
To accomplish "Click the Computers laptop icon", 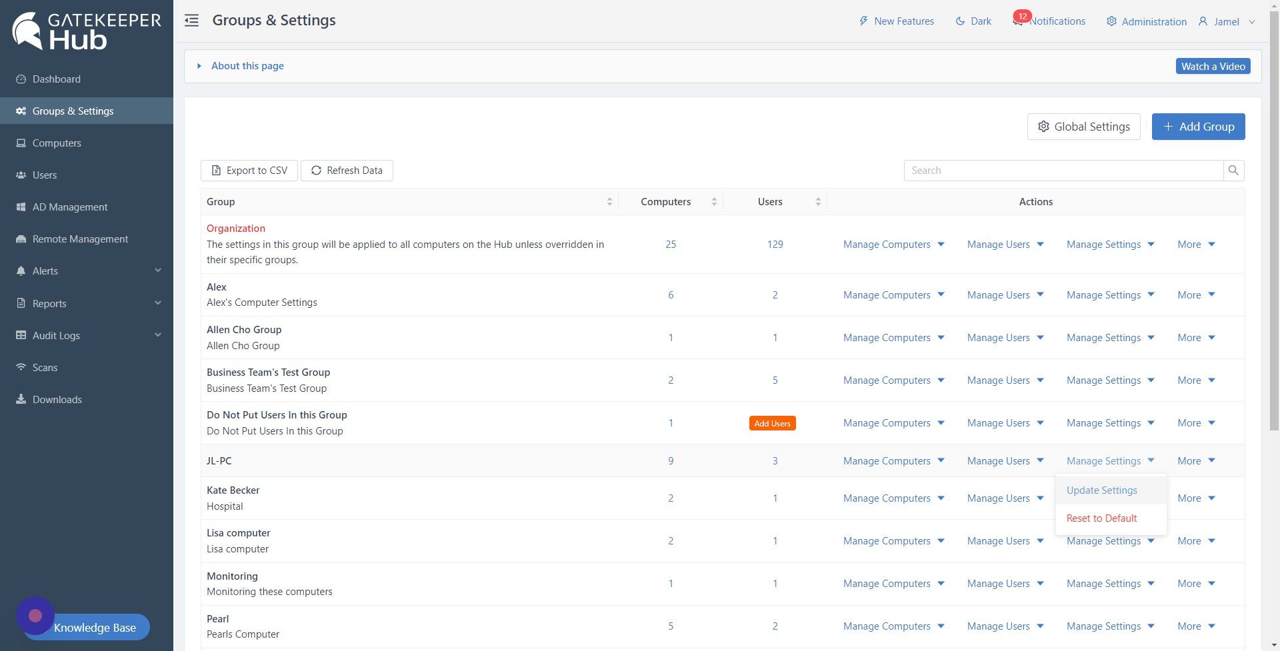I will click(21, 143).
